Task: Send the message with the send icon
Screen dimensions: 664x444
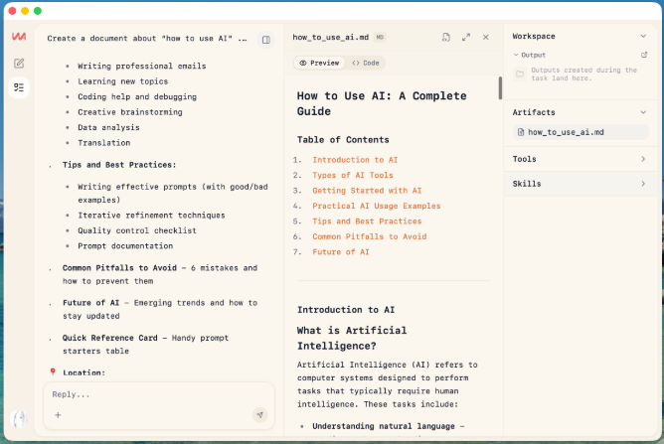Action: coord(260,415)
